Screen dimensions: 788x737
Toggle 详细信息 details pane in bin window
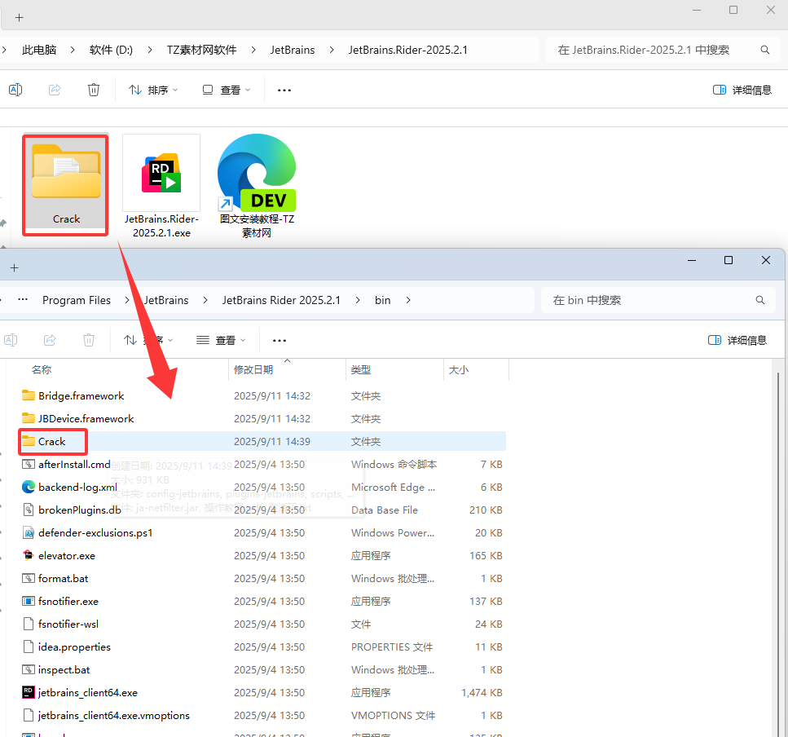[x=737, y=340]
